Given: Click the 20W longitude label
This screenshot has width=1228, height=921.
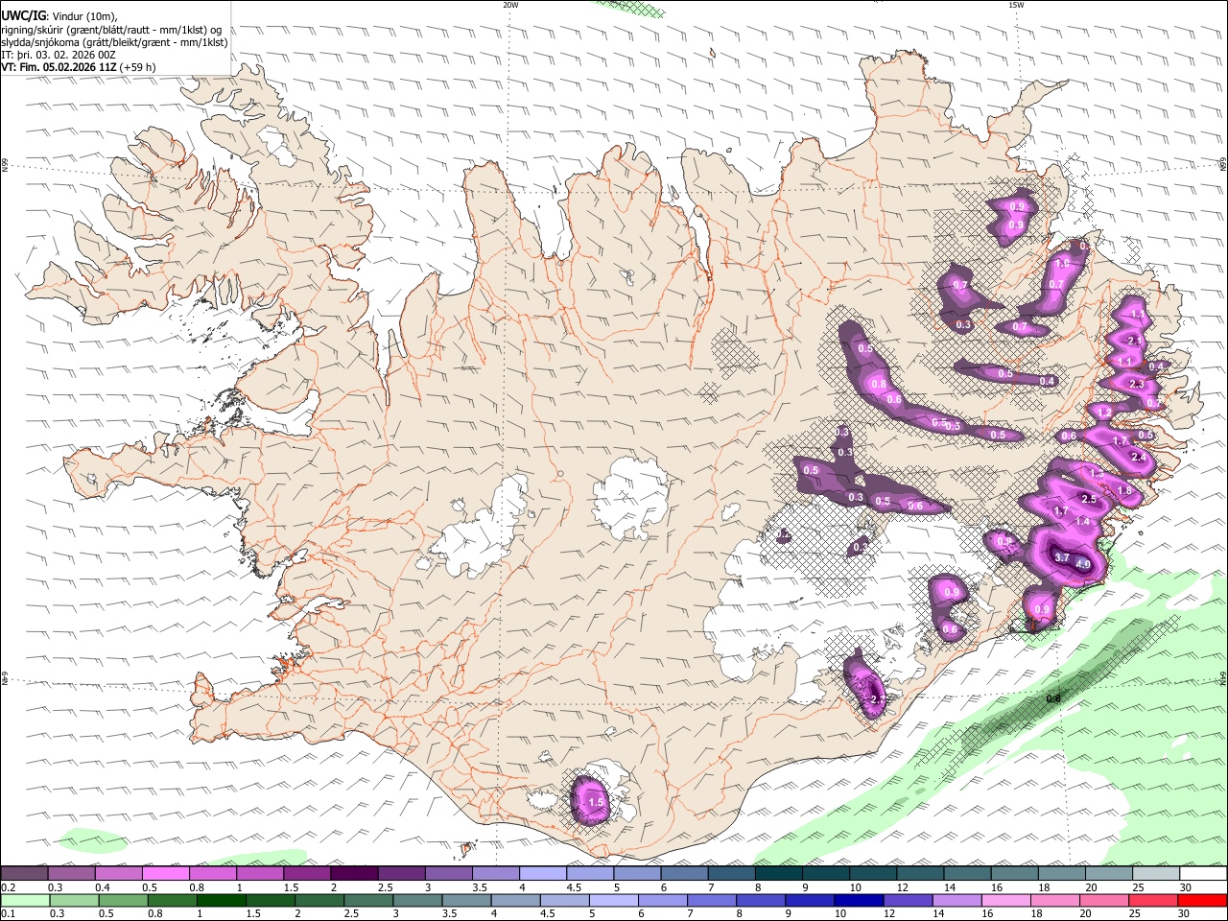Looking at the screenshot, I should point(510,5).
